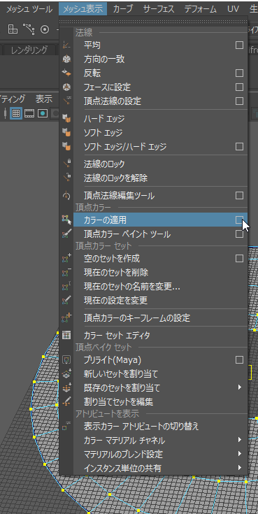The width and height of the screenshot is (258, 514).
Task: Toggle the viewport grid icon
Action: (x=16, y=113)
